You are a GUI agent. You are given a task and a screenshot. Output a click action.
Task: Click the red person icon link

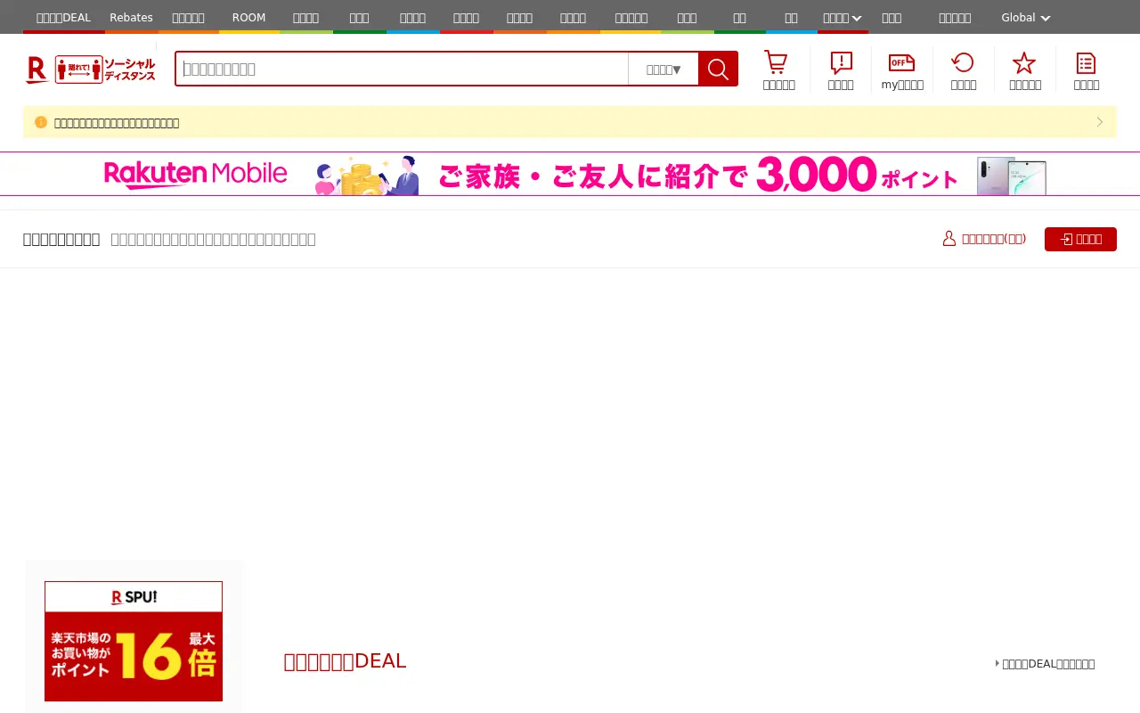(984, 239)
